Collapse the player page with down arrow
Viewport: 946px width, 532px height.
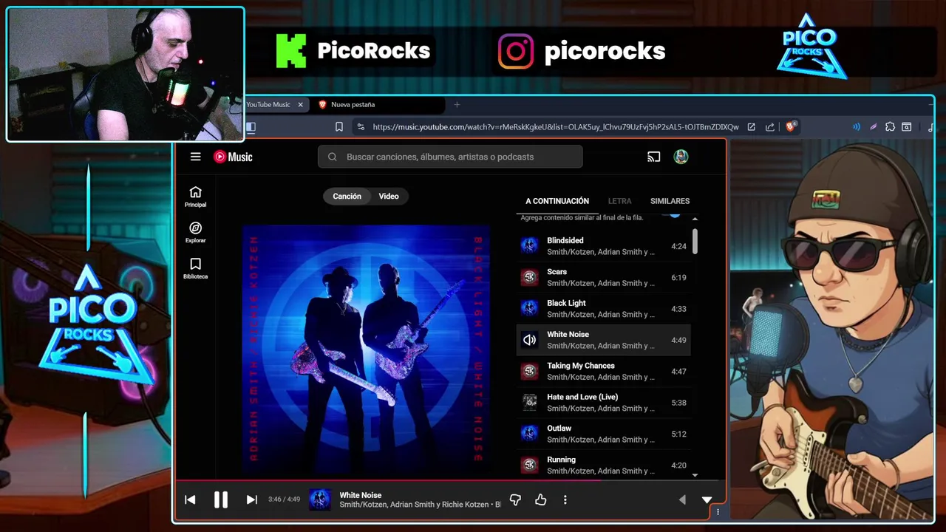click(x=707, y=500)
